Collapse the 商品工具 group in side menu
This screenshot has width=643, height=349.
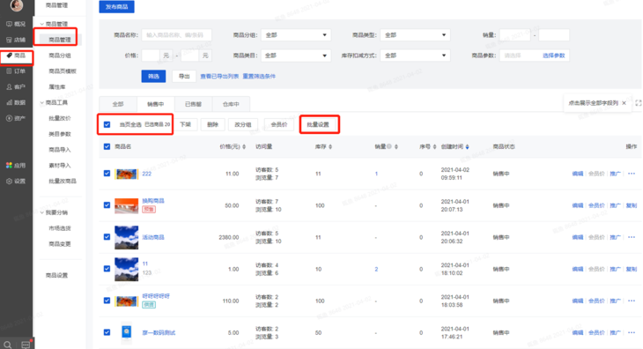[41, 102]
